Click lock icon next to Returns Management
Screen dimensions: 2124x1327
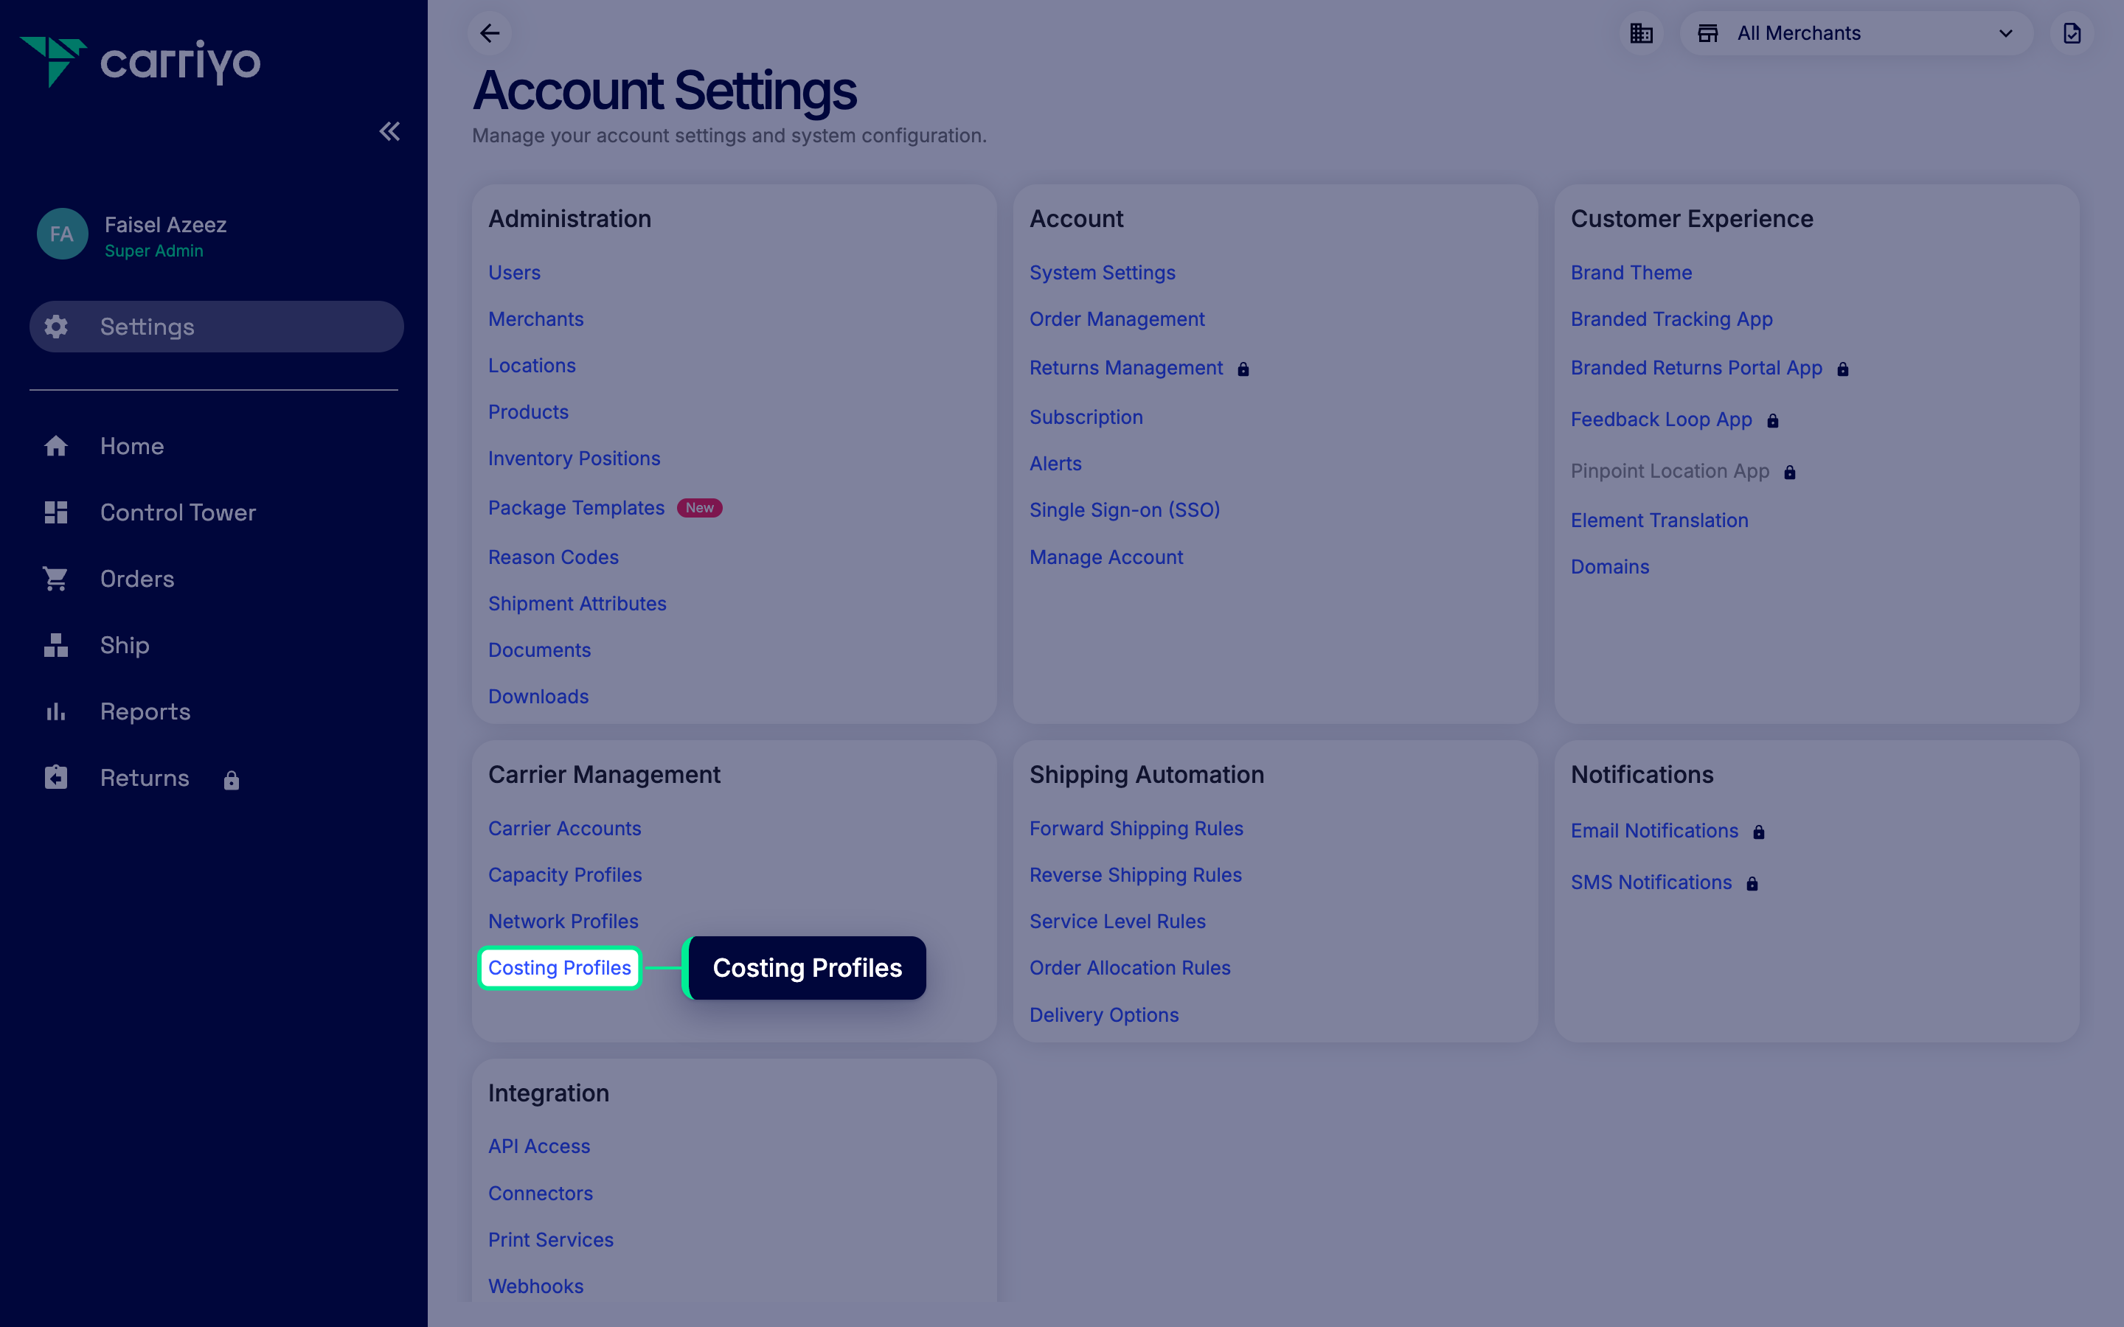1243,369
